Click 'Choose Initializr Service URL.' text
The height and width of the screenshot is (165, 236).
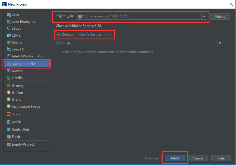pyautogui.click(x=79, y=26)
